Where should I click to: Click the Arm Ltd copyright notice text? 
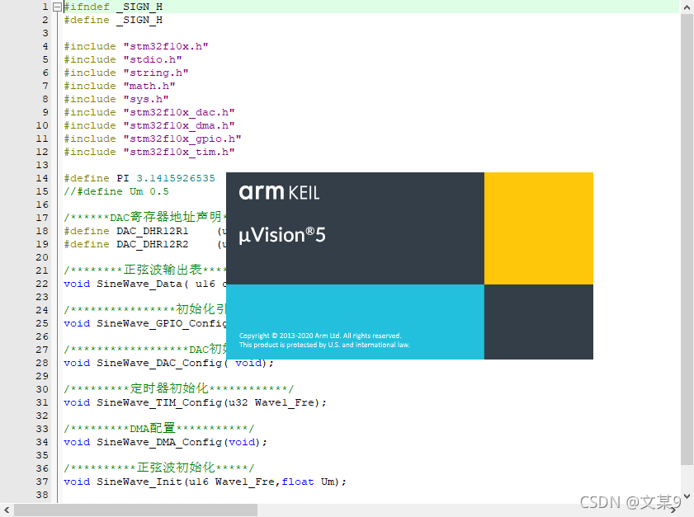pos(324,340)
